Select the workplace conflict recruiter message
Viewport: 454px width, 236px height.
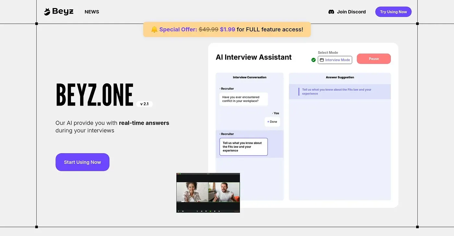point(244,99)
